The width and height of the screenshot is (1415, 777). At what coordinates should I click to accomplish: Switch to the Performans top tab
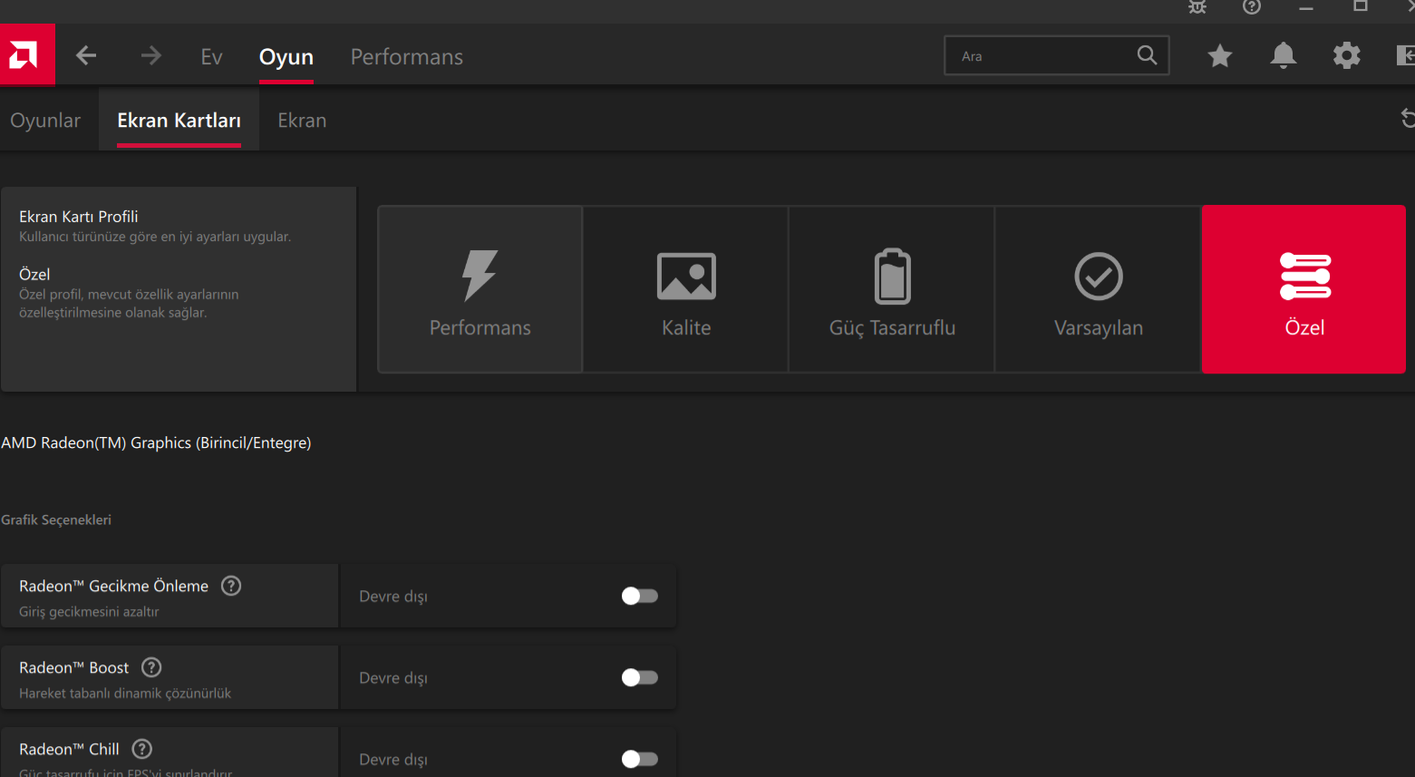[x=407, y=57]
